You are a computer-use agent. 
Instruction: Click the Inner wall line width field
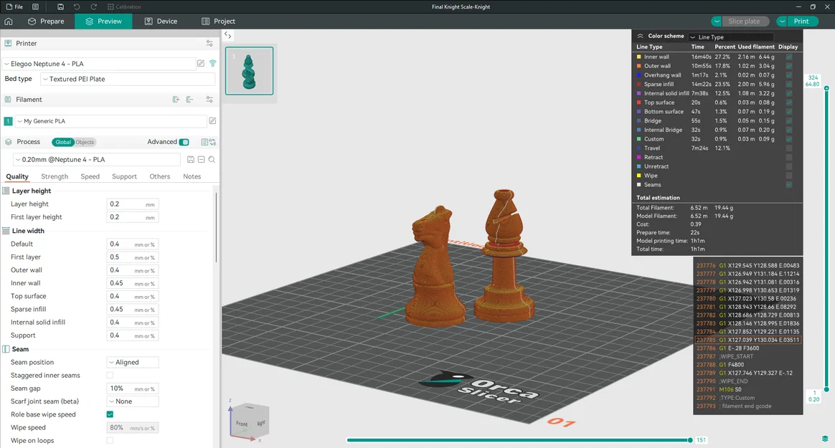coord(132,284)
